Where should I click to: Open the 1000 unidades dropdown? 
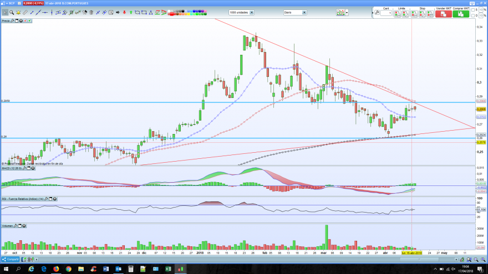[242, 12]
